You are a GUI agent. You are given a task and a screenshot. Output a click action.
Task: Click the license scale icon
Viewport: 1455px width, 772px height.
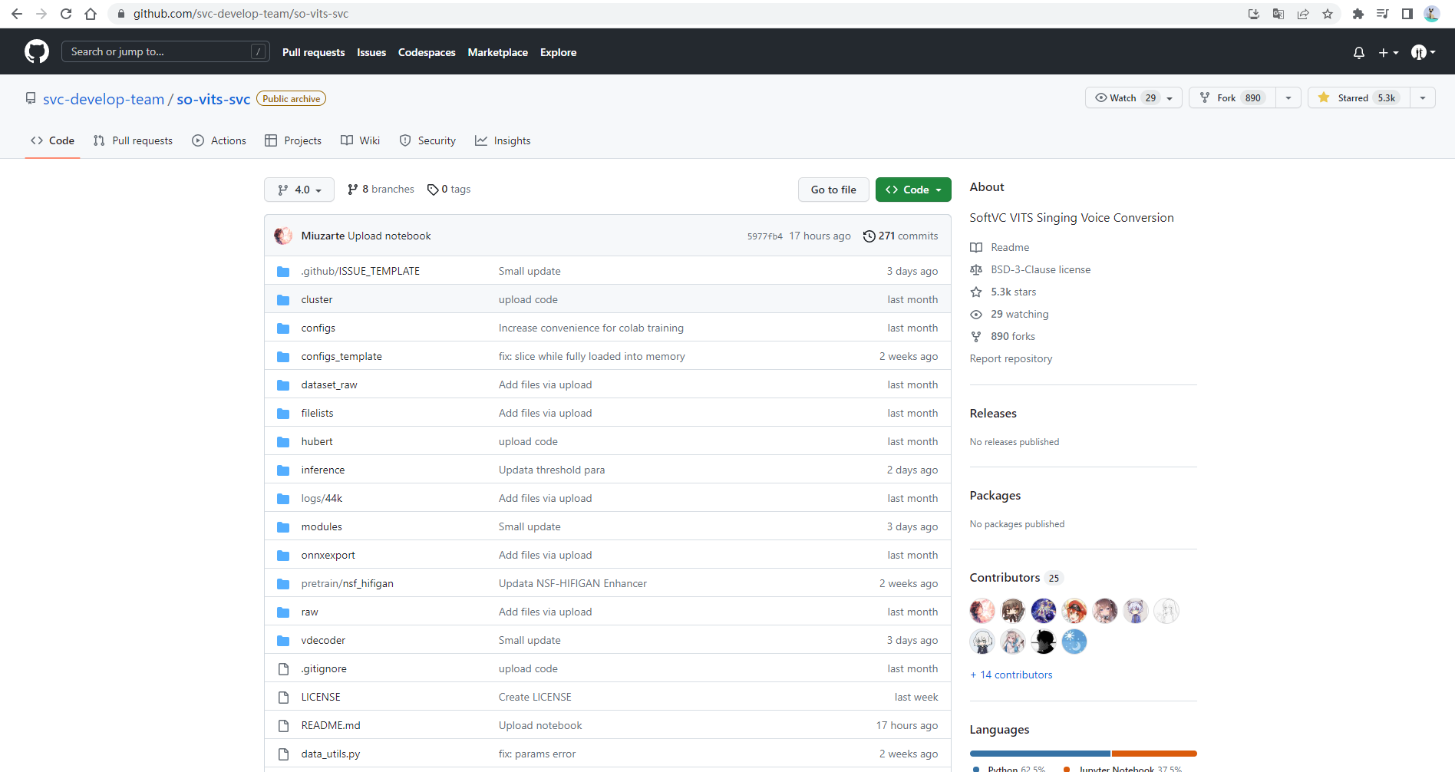click(x=976, y=270)
